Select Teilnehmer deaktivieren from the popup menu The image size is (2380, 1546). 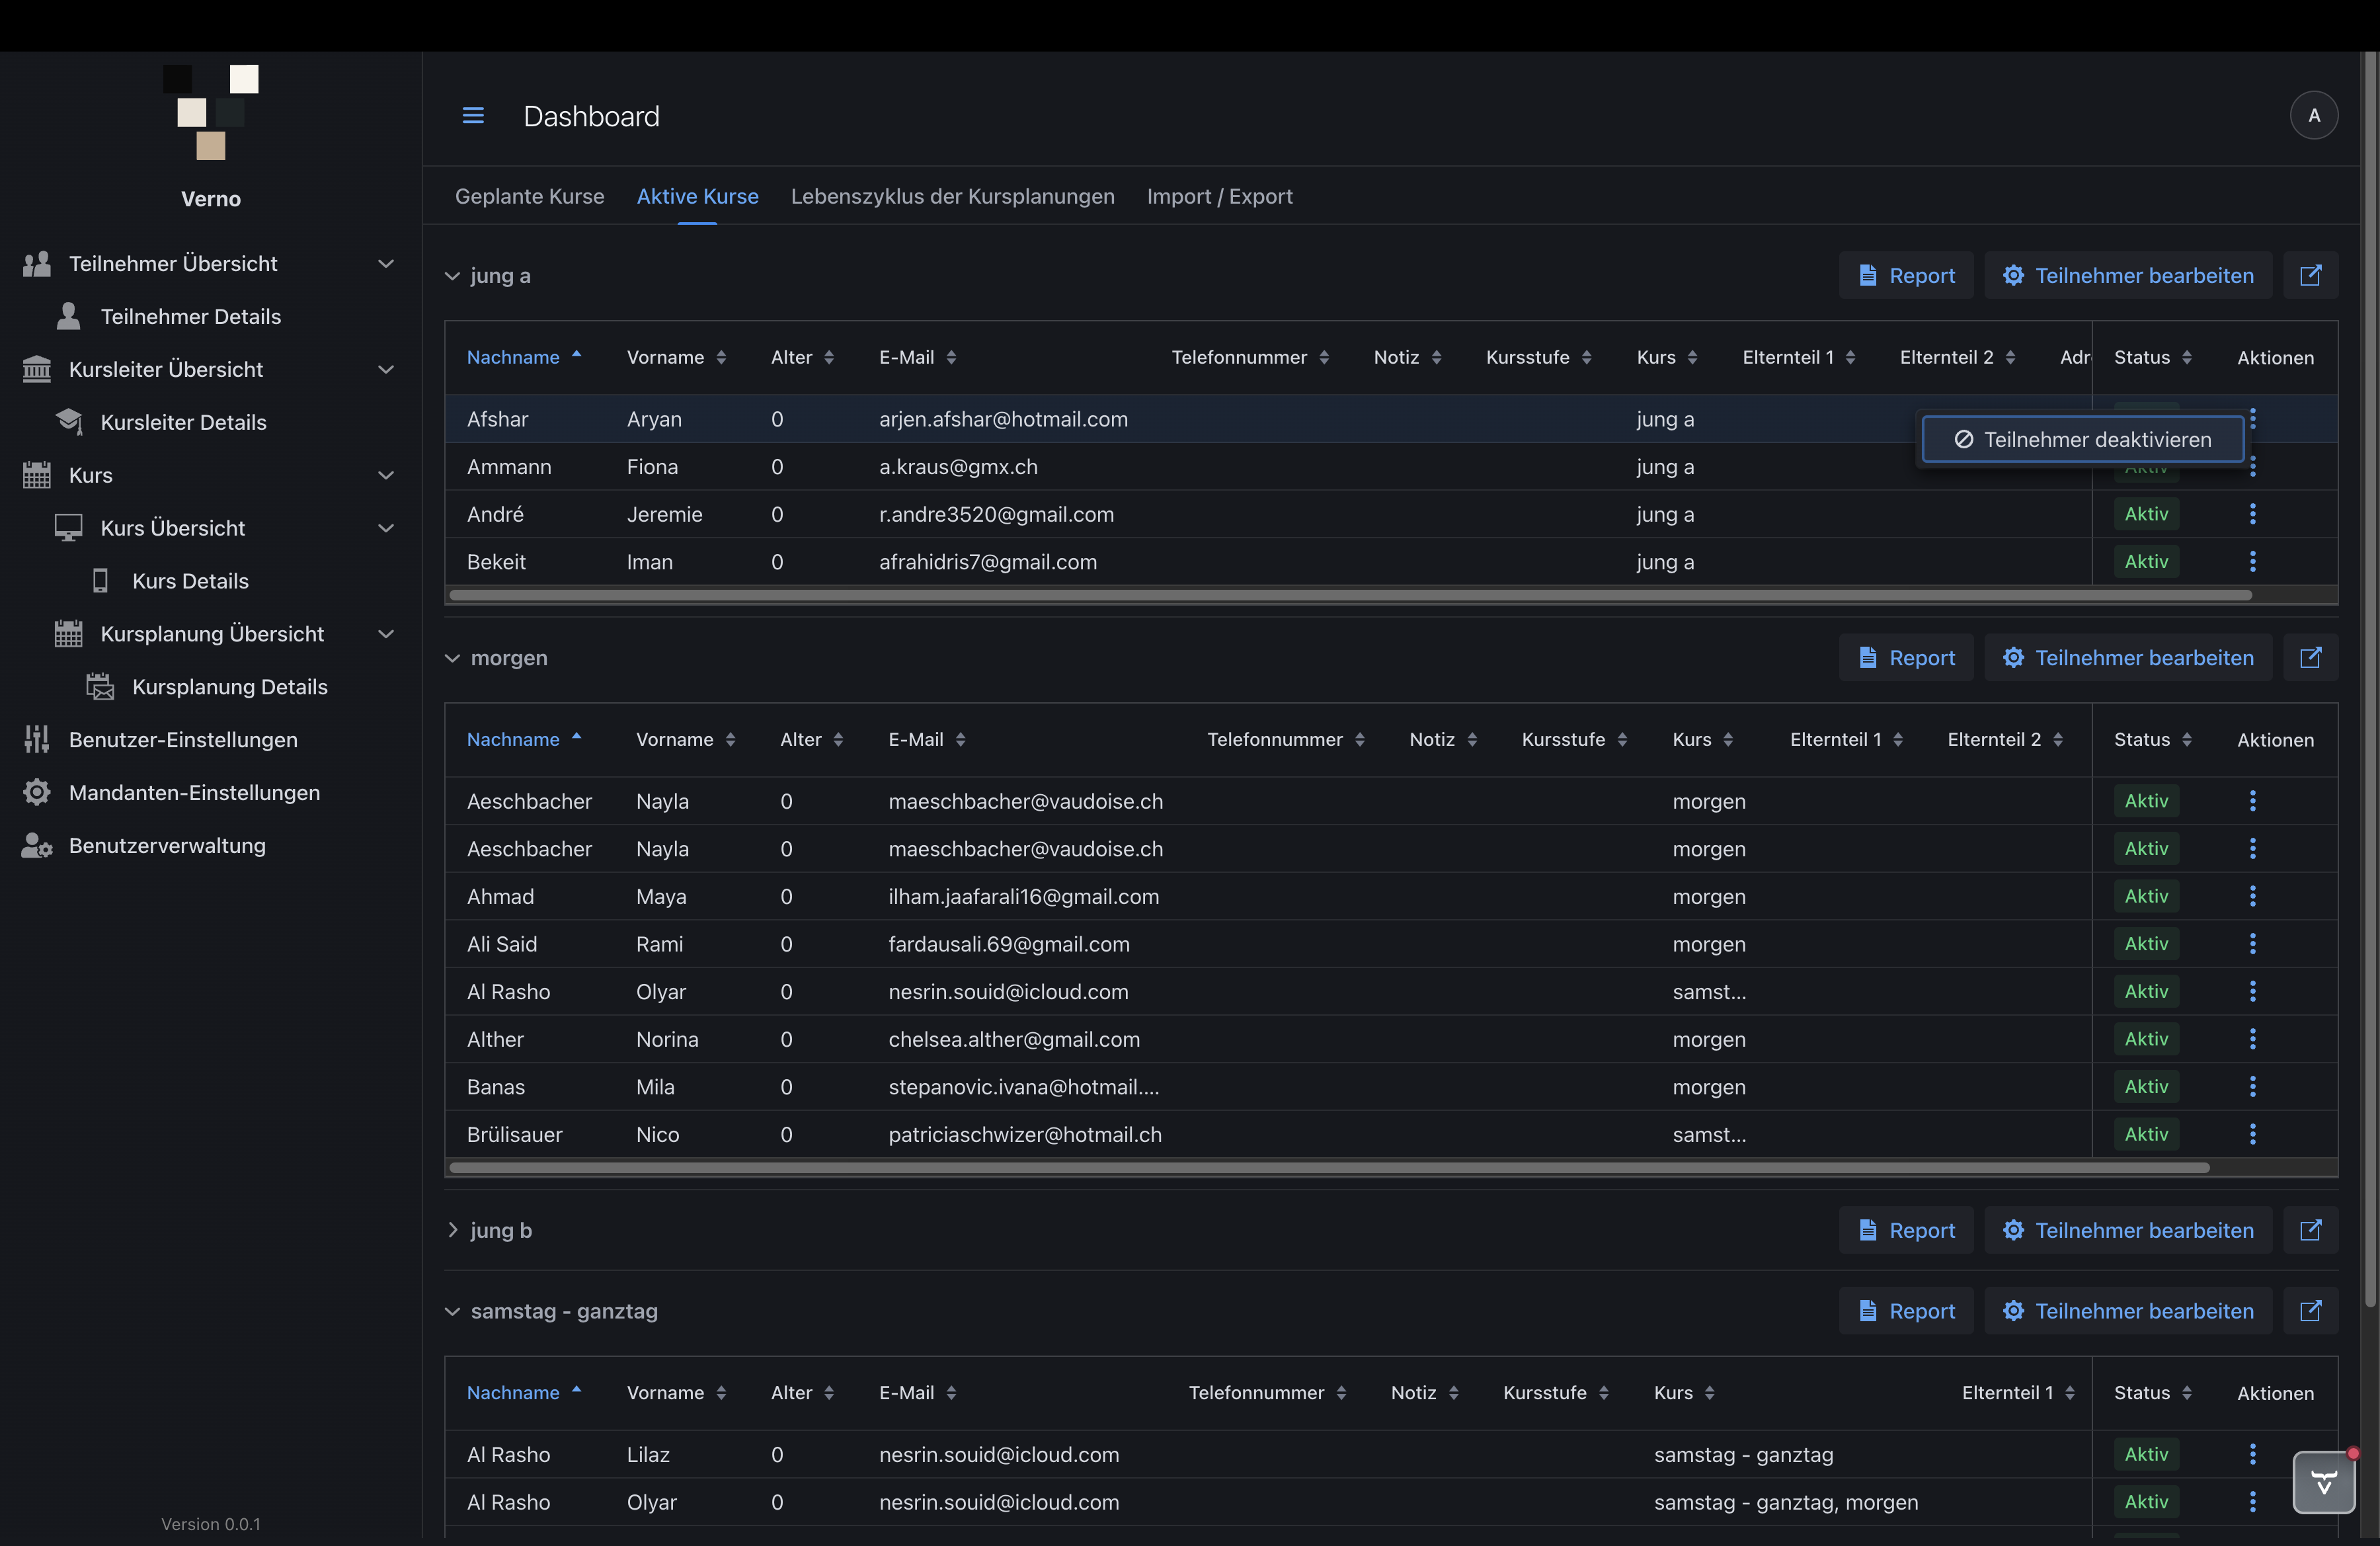(x=2082, y=440)
